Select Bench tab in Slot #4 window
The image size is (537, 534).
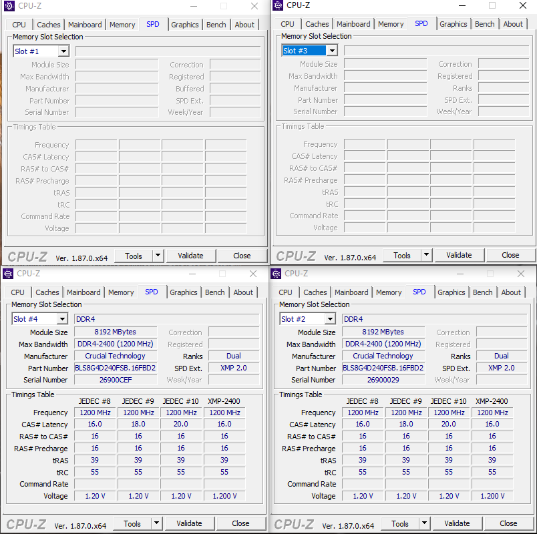point(214,292)
